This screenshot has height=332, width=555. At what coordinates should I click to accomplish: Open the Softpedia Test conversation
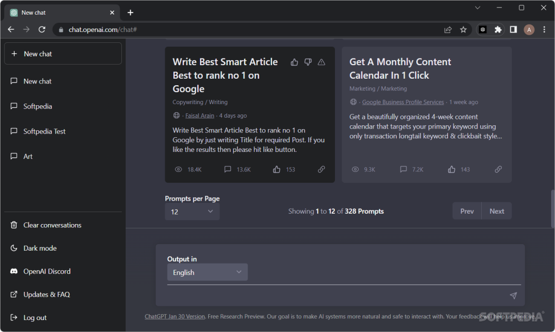[44, 131]
